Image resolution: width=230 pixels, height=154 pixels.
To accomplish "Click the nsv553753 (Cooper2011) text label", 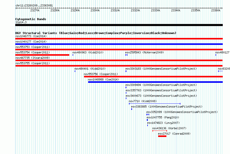I will tap(33, 47).
